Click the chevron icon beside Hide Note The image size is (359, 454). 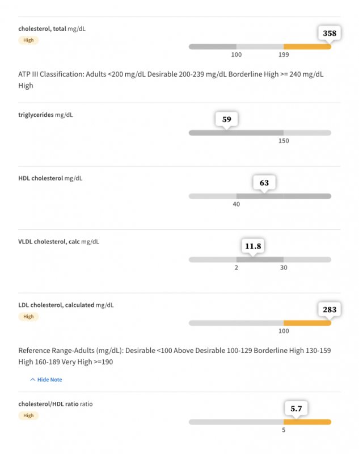[x=33, y=380]
